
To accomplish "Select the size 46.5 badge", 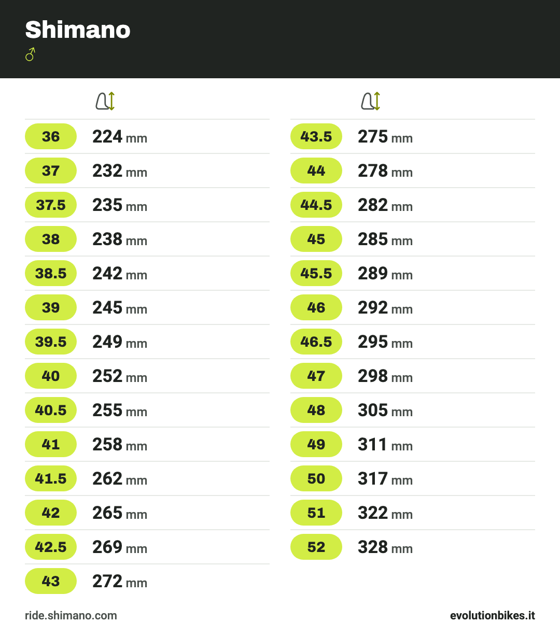I will pos(316,342).
